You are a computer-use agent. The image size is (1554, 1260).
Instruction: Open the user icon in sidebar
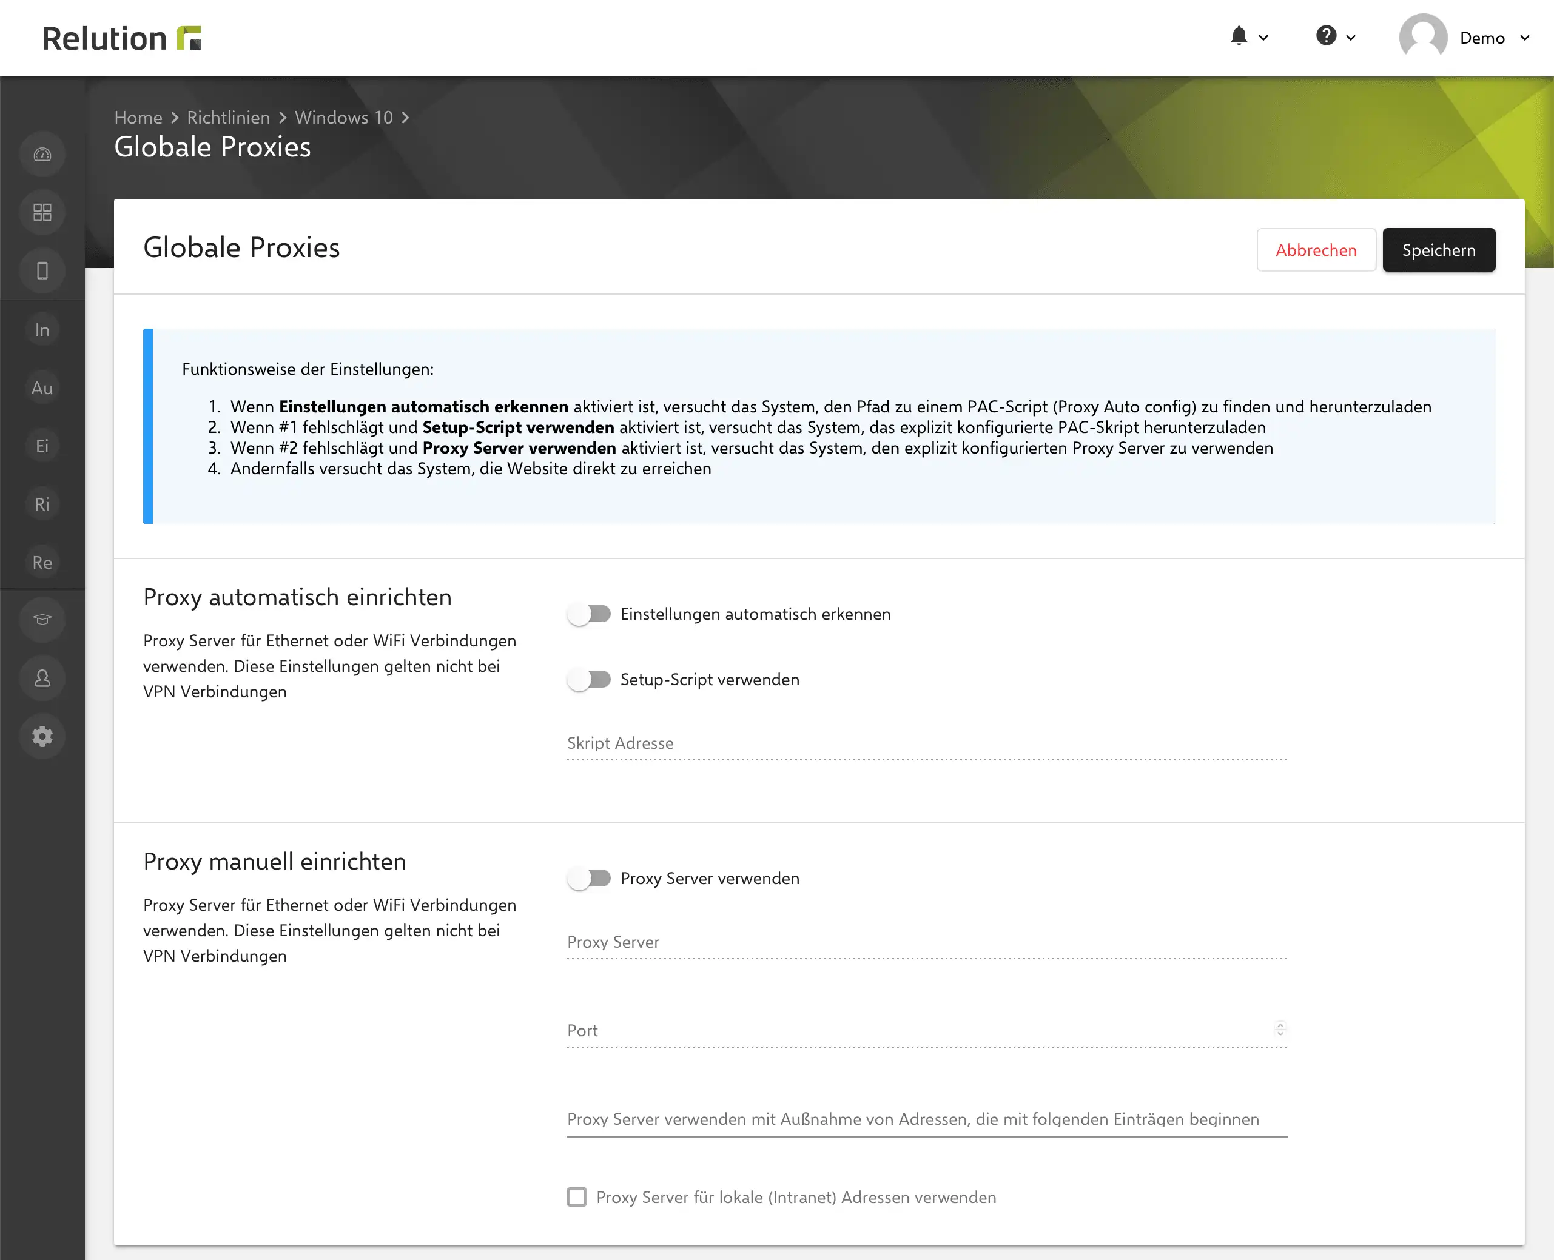(x=42, y=678)
